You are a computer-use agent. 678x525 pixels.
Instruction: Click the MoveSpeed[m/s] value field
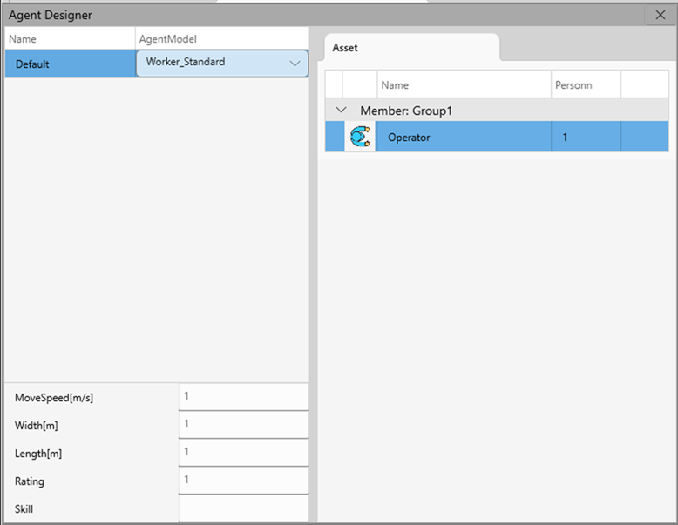[x=243, y=396]
